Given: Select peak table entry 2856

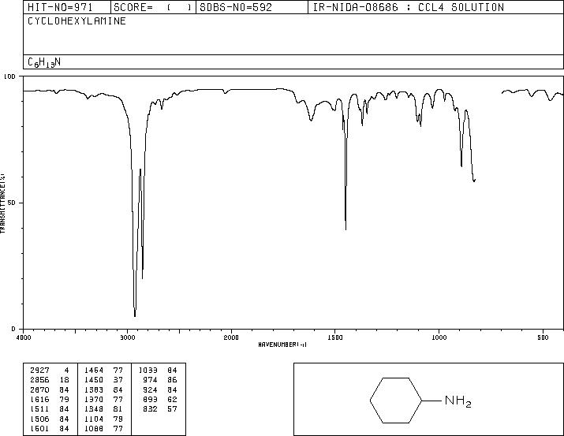Looking at the screenshot, I should [39, 379].
